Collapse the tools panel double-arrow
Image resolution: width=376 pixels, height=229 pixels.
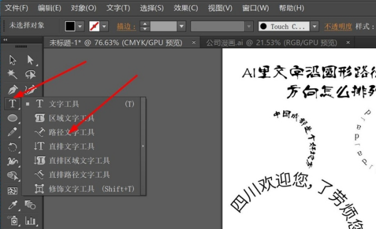pos(5,40)
